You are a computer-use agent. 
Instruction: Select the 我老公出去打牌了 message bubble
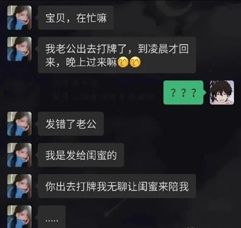(117, 55)
